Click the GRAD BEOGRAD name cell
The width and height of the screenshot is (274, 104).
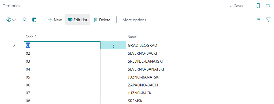click(200, 45)
